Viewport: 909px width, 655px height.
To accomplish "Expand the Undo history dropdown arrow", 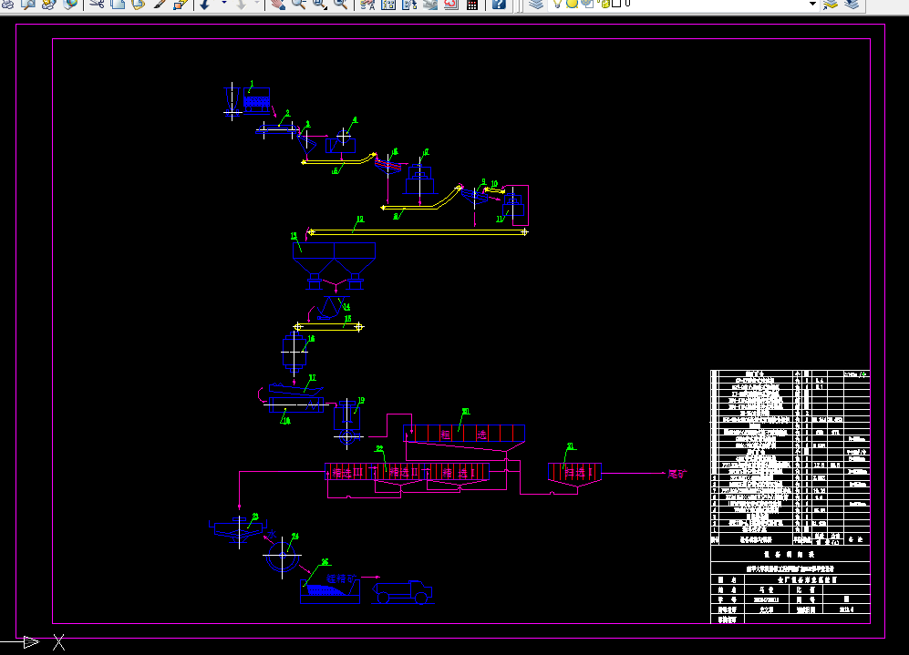I will (223, 4).
